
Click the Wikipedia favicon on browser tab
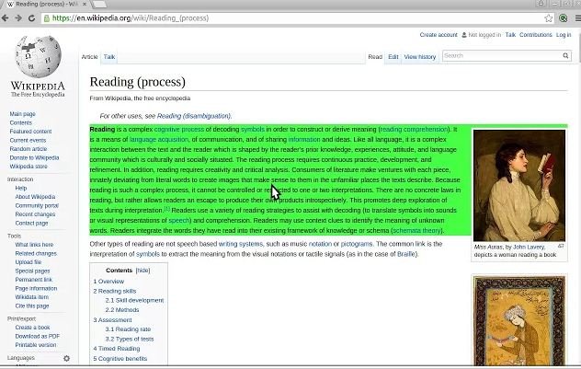tap(10, 5)
